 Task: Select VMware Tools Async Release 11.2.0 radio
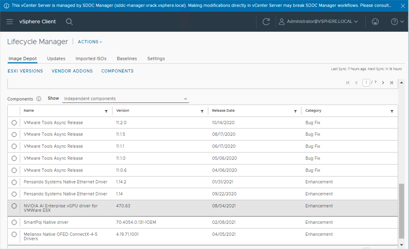[14, 123]
